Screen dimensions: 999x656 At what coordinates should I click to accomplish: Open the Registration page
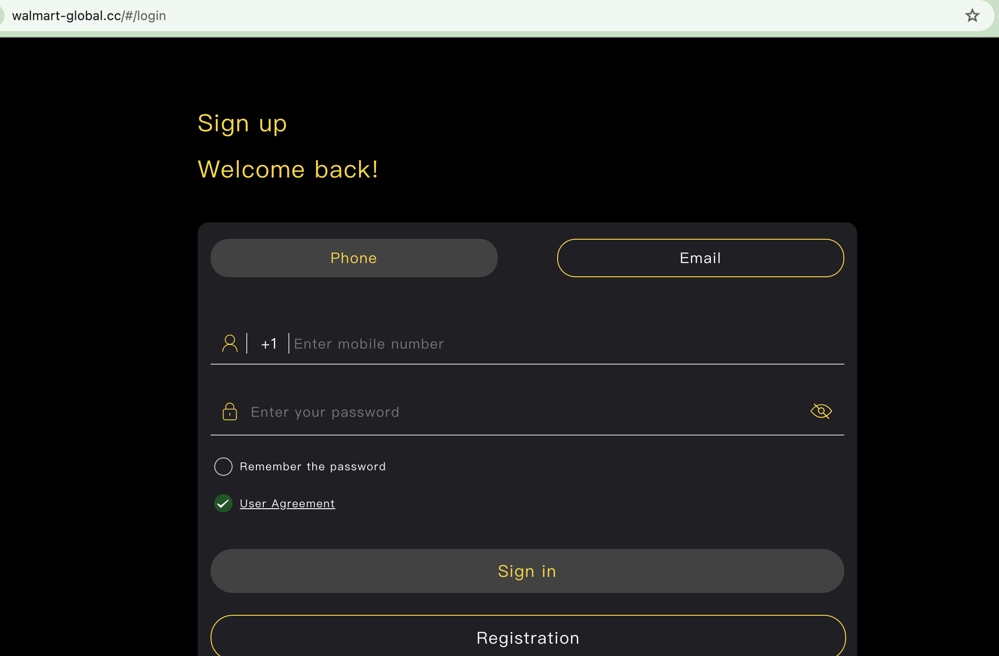(528, 638)
